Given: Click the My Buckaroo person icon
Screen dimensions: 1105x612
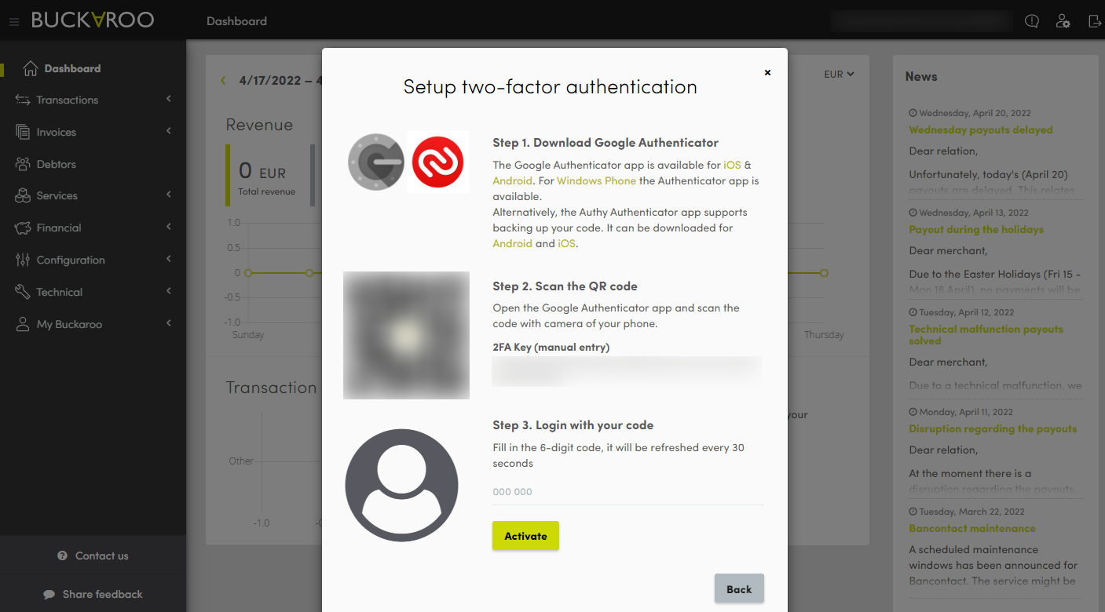Looking at the screenshot, I should point(23,324).
